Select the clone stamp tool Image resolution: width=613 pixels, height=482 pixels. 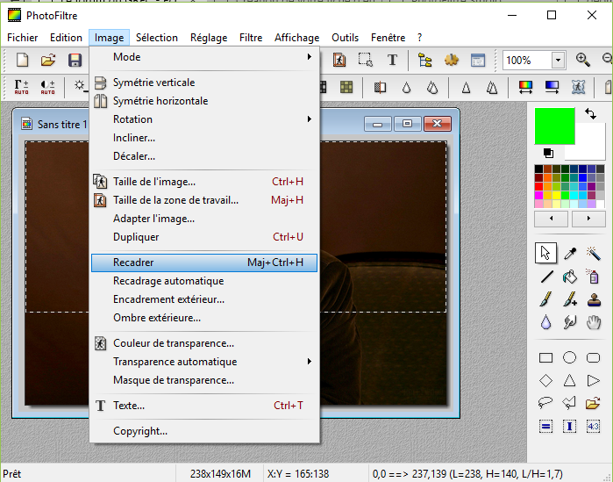594,299
